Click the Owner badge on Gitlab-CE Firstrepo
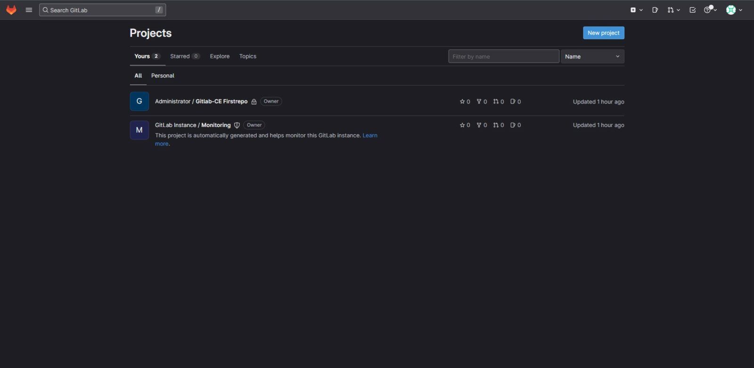Screen dimensions: 754x368 tap(271, 101)
